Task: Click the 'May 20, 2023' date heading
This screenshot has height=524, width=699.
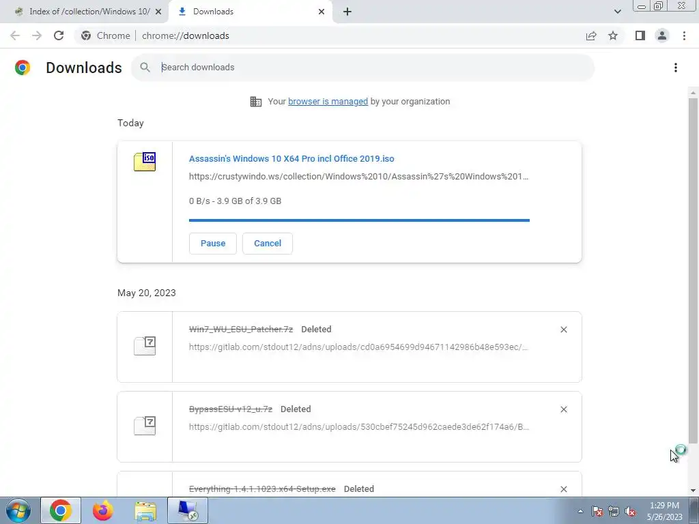Action: tap(147, 293)
